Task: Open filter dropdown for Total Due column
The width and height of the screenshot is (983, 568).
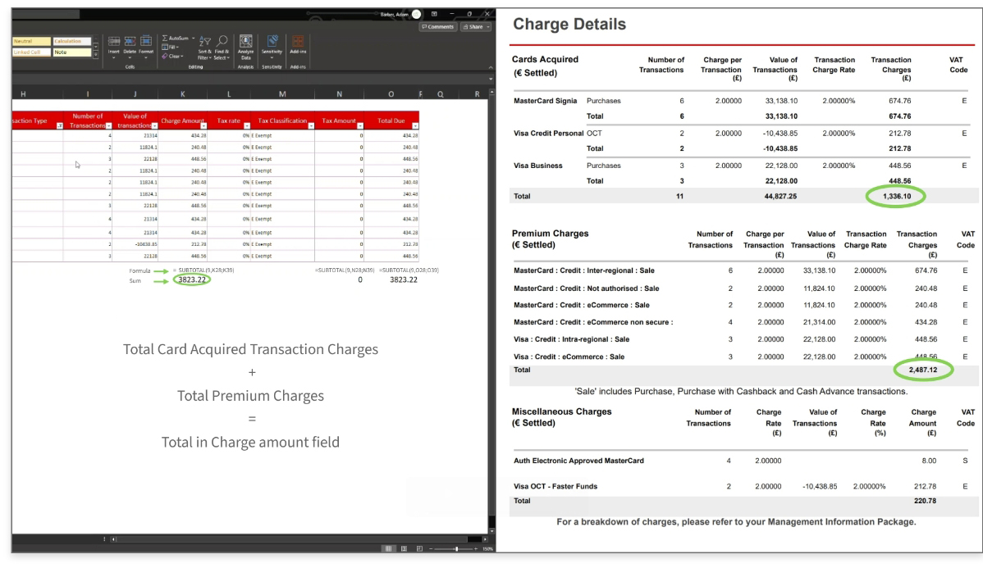Action: pyautogui.click(x=415, y=126)
